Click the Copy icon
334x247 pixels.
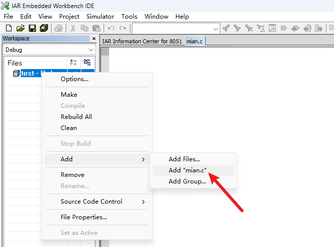[84, 28]
